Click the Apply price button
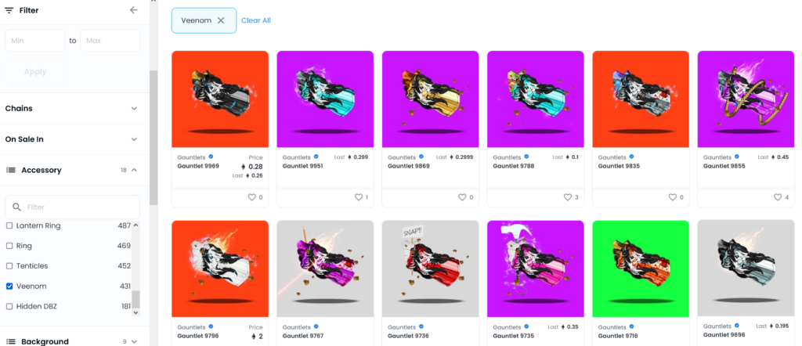Viewport: 802px width, 346px height. click(x=35, y=71)
